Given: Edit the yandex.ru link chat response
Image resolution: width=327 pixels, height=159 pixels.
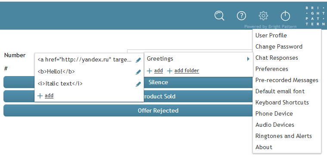Looking at the screenshot, I should 138,60.
